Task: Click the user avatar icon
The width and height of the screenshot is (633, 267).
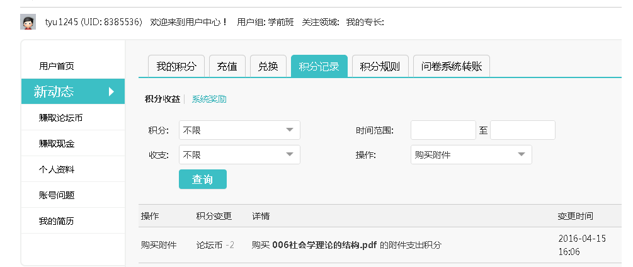Action: click(28, 23)
